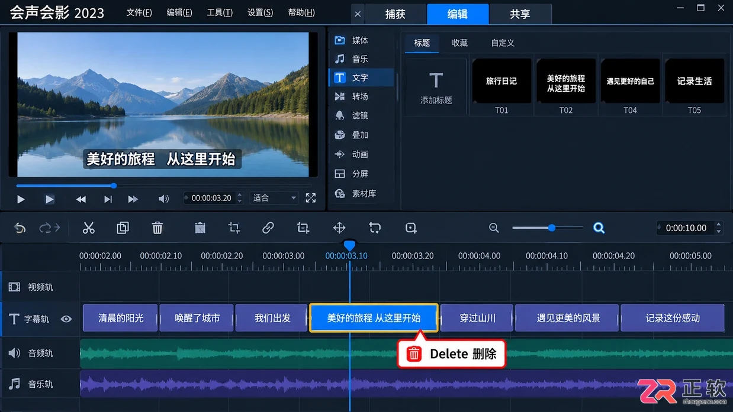This screenshot has height=412, width=733.
Task: Click the 添加标题 add title button
Action: click(436, 87)
